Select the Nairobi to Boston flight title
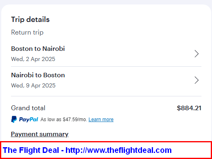Screen dimensions: 212x159 [38, 75]
